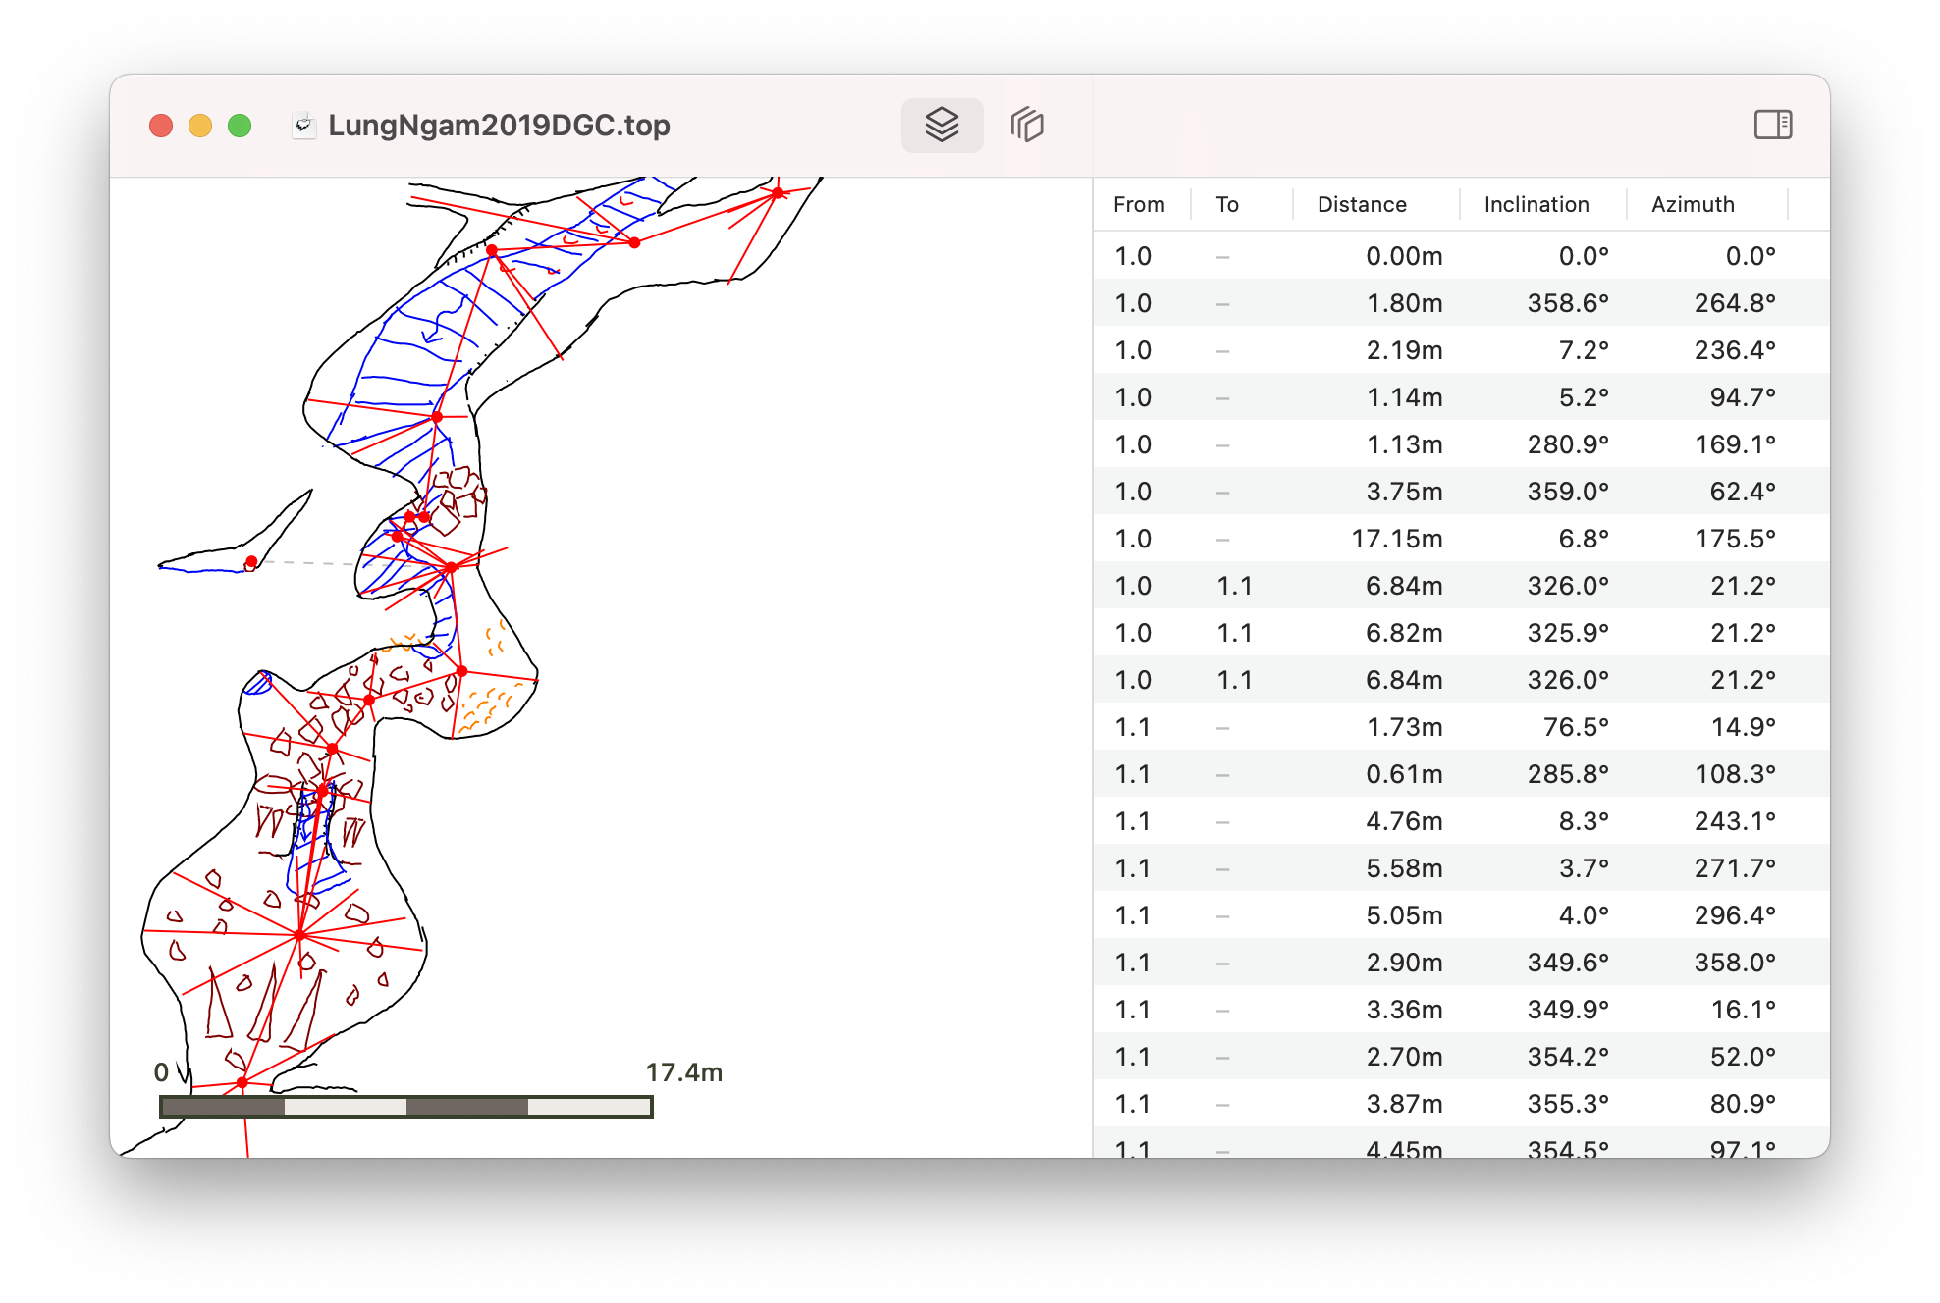Click the Distance column header
The image size is (1940, 1303).
[x=1361, y=204]
